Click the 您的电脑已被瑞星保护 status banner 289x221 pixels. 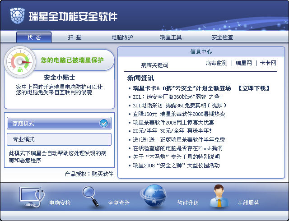point(72,60)
